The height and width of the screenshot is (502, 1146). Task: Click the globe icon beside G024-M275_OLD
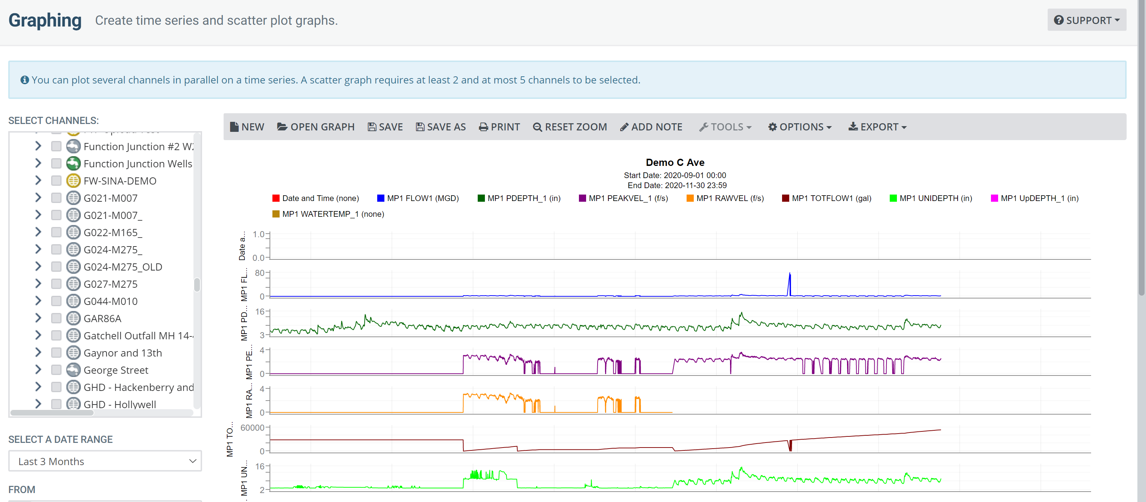tap(74, 267)
